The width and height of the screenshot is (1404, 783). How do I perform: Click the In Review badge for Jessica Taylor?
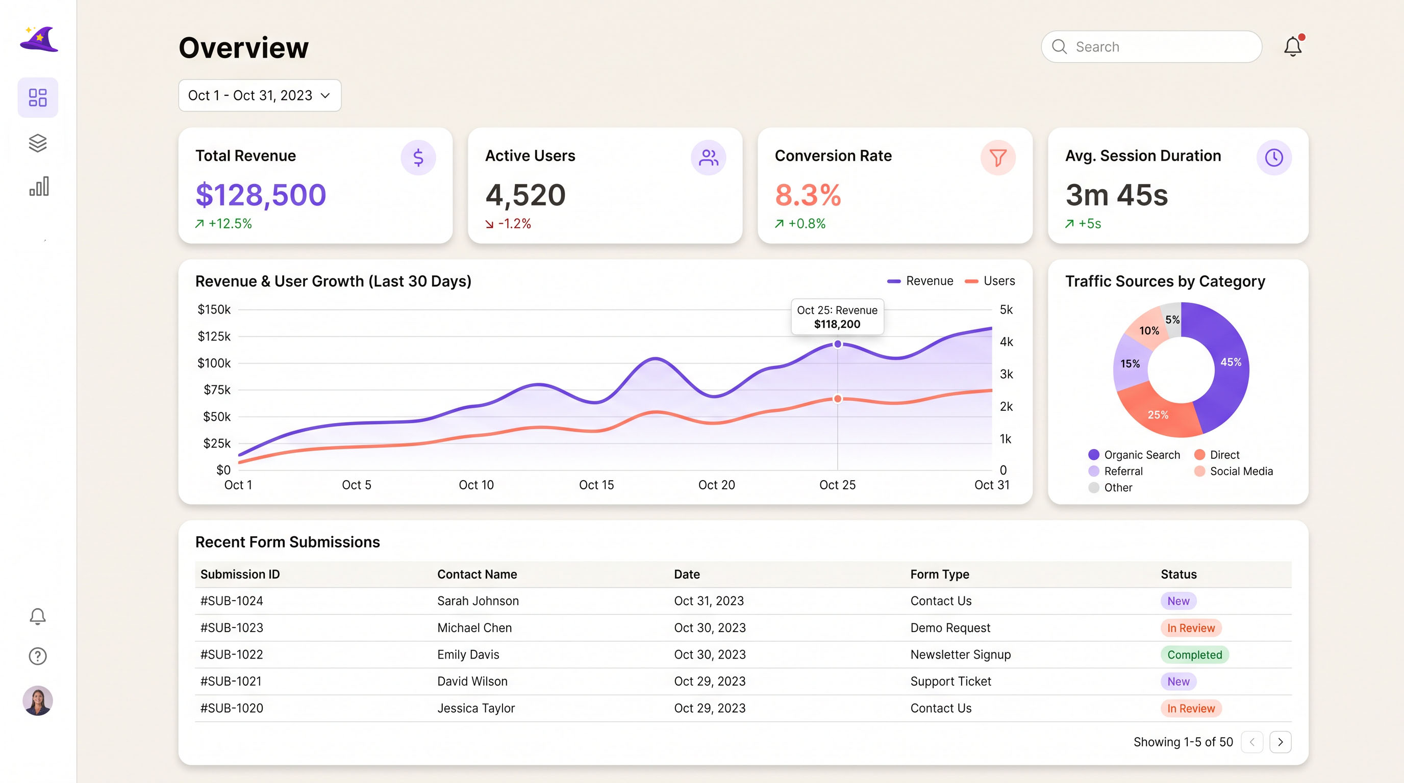[1191, 708]
